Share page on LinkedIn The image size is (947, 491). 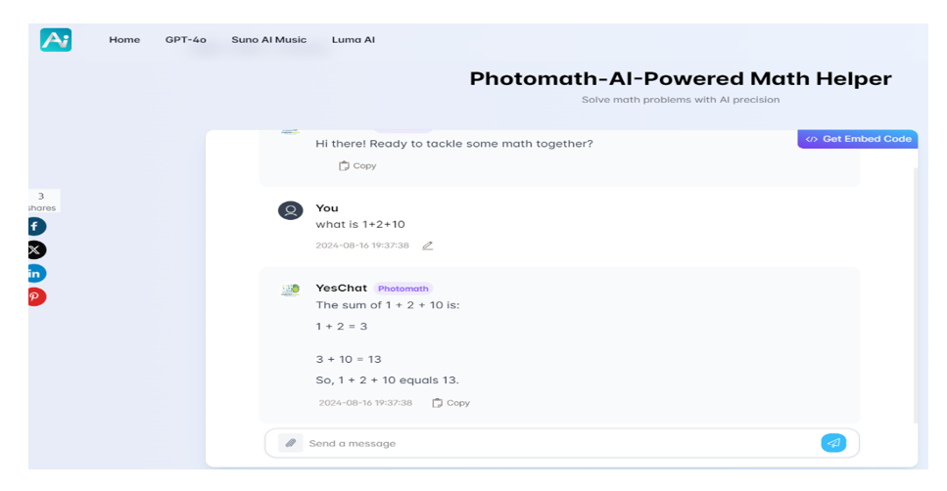(x=36, y=273)
